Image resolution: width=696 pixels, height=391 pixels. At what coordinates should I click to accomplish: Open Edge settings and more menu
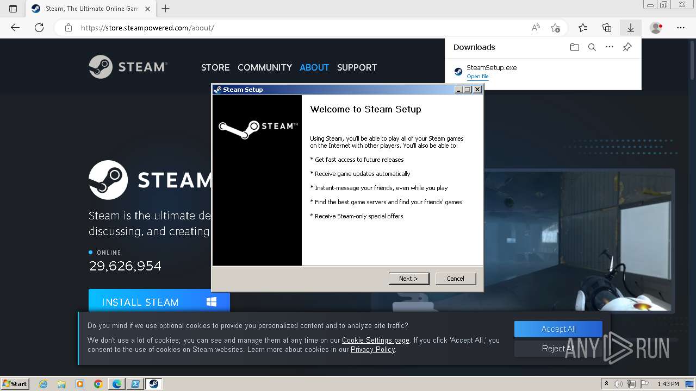click(681, 28)
